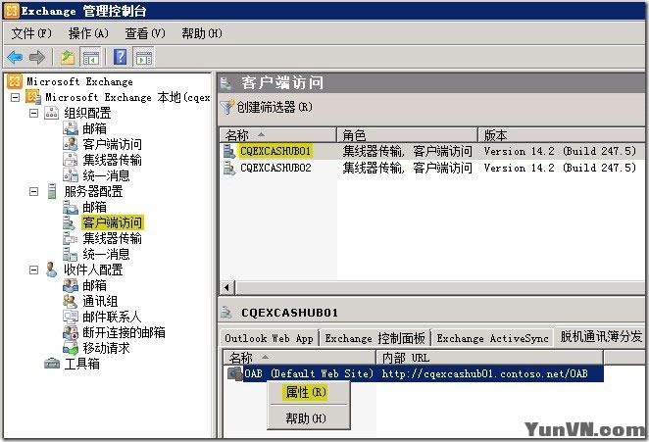This screenshot has height=442, width=649.
Task: Toggle the show/hide console tree icon
Action: (91, 57)
